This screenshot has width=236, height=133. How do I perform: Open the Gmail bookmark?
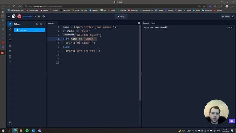click(x=112, y=10)
